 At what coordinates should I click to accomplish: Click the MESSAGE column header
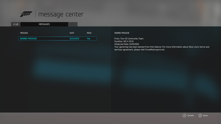[24, 33]
